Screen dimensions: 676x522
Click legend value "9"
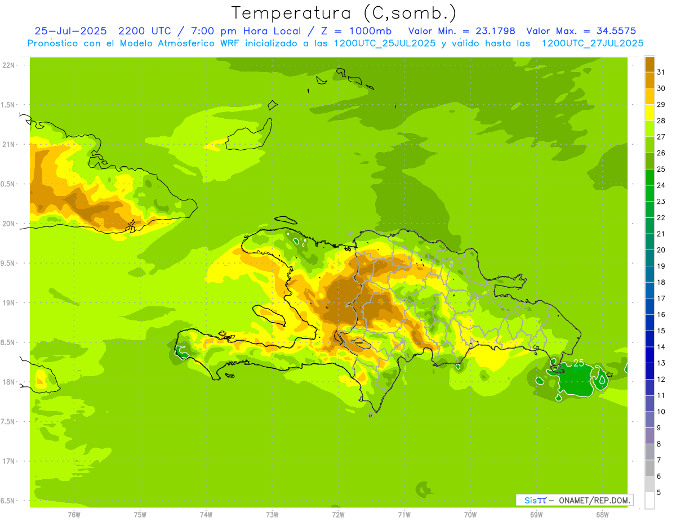(x=659, y=428)
